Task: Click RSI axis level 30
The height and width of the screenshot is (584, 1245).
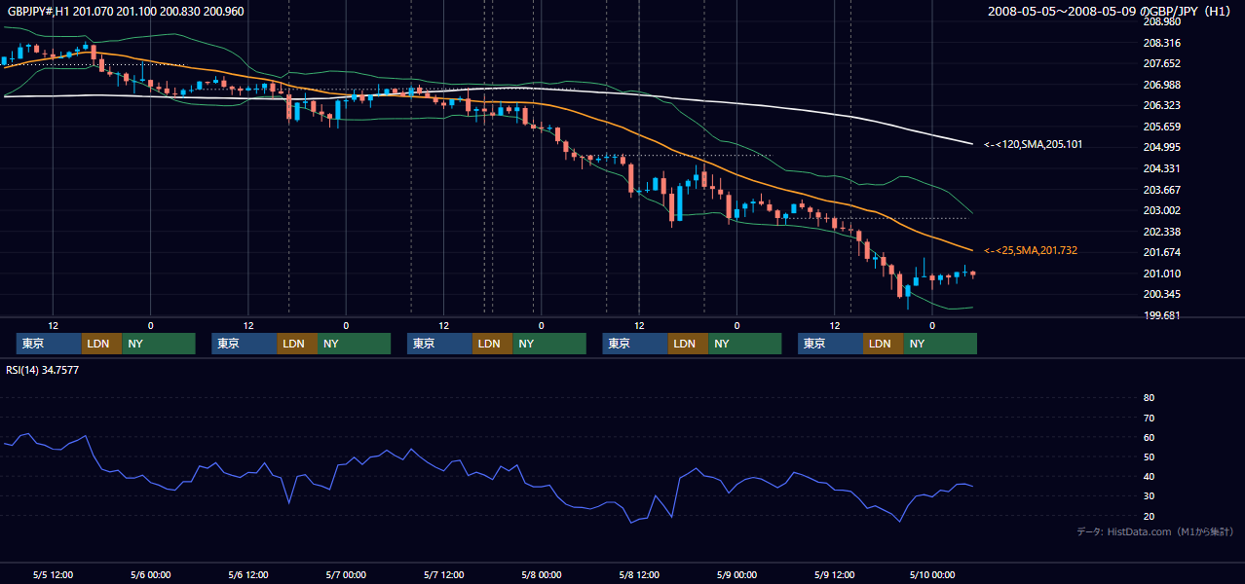Action: (x=1149, y=496)
